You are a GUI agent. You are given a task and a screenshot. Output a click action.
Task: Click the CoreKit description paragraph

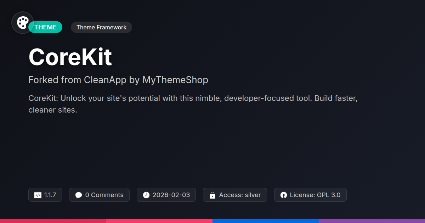pos(193,104)
